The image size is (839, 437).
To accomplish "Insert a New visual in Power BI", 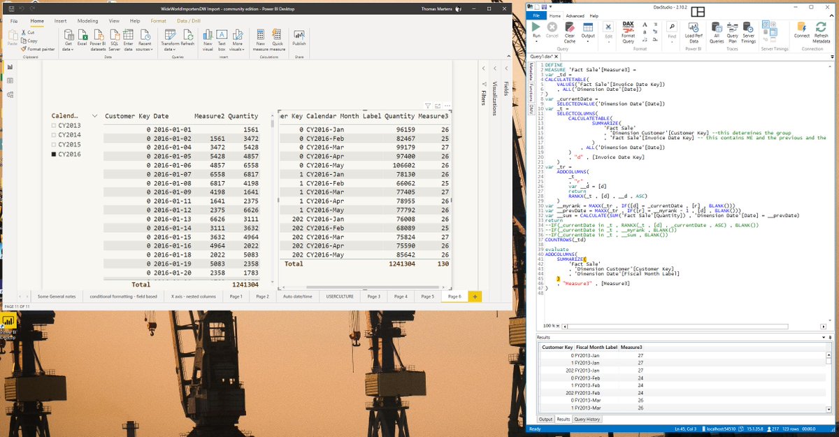I will pyautogui.click(x=208, y=40).
